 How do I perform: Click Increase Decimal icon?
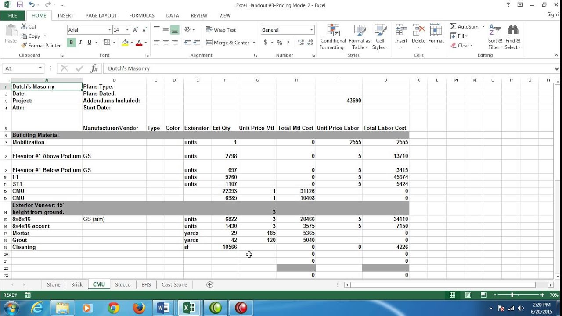[301, 43]
